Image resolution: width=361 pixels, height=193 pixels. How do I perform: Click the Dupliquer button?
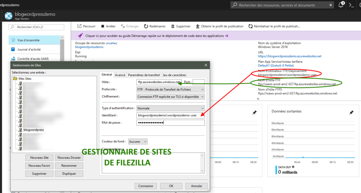point(69,174)
